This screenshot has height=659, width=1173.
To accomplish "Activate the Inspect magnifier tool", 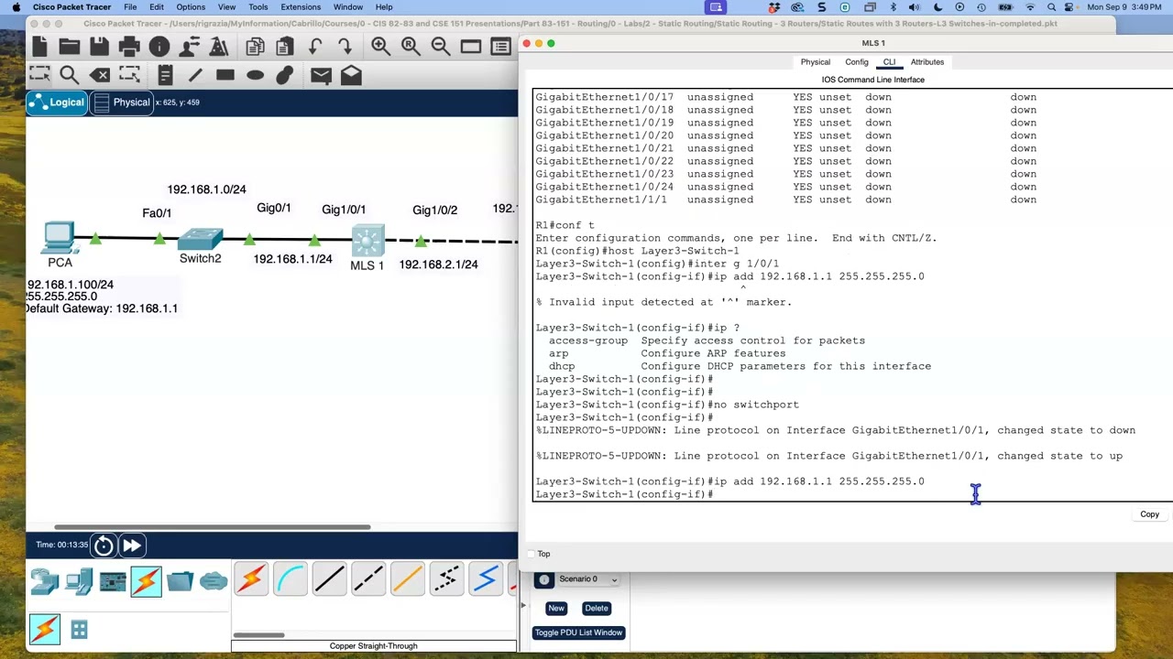I will (x=70, y=75).
